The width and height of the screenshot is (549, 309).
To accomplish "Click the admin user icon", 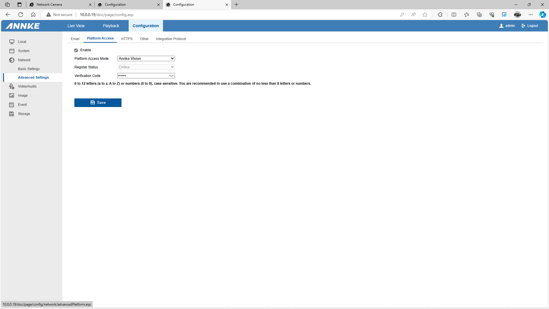I will point(501,26).
